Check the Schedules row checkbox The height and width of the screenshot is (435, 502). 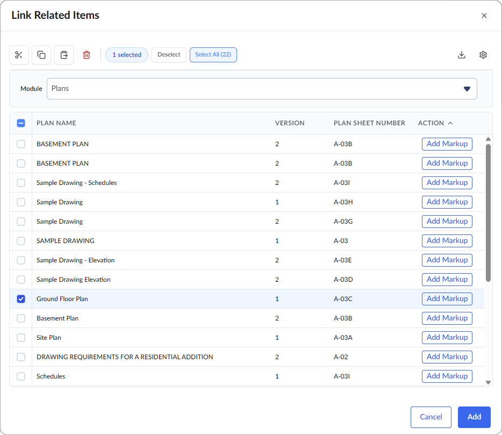[x=21, y=376]
